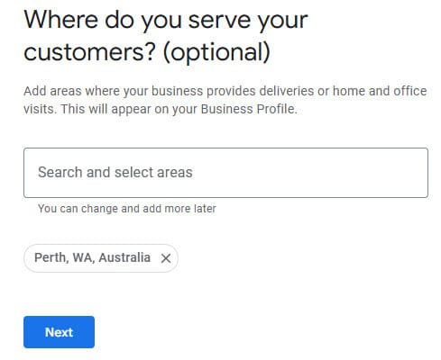Click the 'Search and select areas' placeholder text
Image resolution: width=441 pixels, height=360 pixels.
coord(115,173)
